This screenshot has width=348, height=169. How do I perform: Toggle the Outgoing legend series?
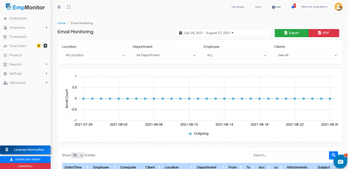[x=198, y=134]
